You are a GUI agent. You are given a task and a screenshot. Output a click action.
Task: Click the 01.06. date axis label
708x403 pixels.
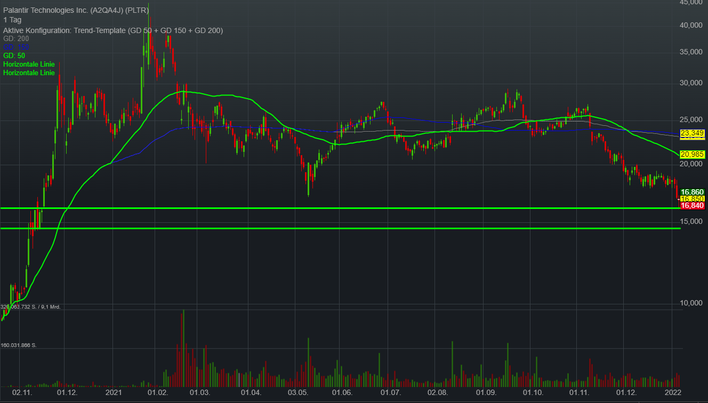pos(342,392)
